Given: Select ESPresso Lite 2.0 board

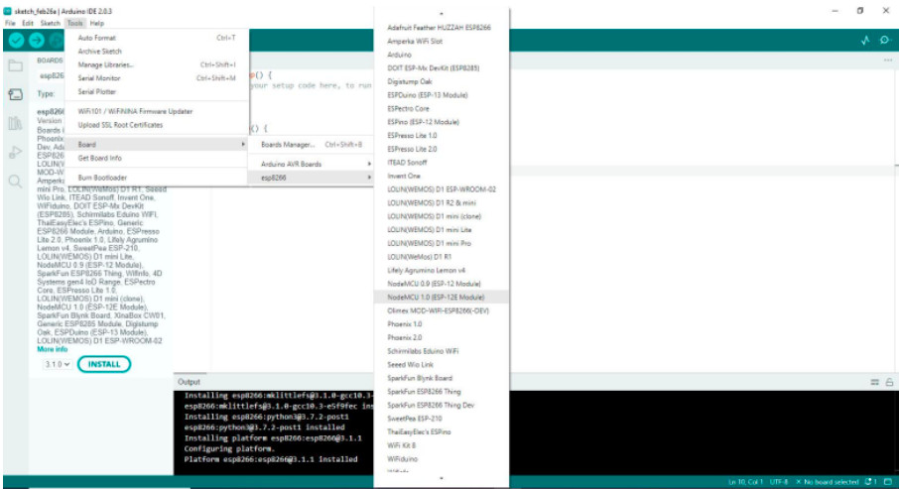Looking at the screenshot, I should (x=441, y=149).
